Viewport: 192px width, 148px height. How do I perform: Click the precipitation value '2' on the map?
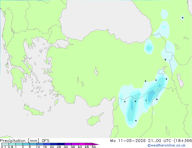(135, 101)
